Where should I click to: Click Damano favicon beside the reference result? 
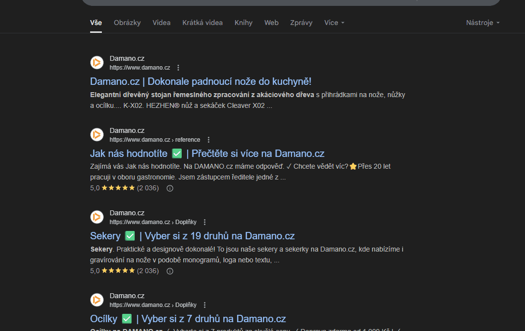tap(97, 135)
